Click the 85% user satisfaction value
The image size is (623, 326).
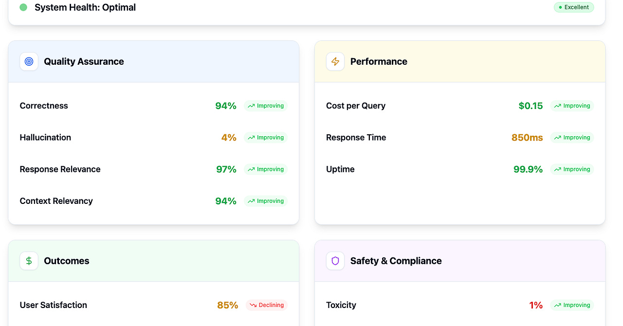point(228,305)
